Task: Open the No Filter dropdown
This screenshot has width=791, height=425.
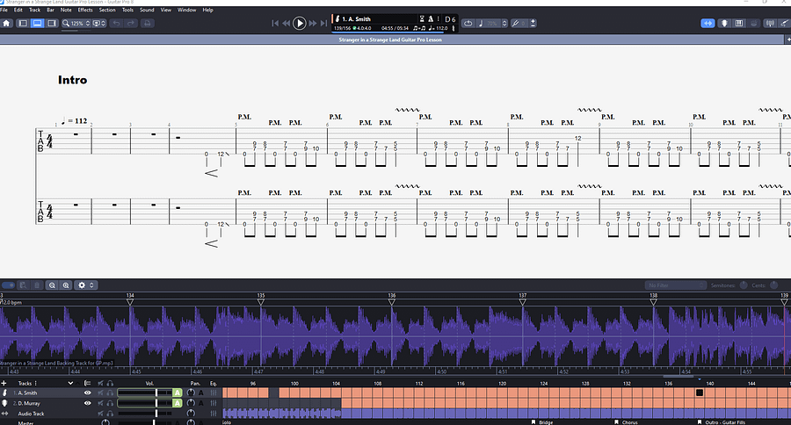Action: pos(675,285)
